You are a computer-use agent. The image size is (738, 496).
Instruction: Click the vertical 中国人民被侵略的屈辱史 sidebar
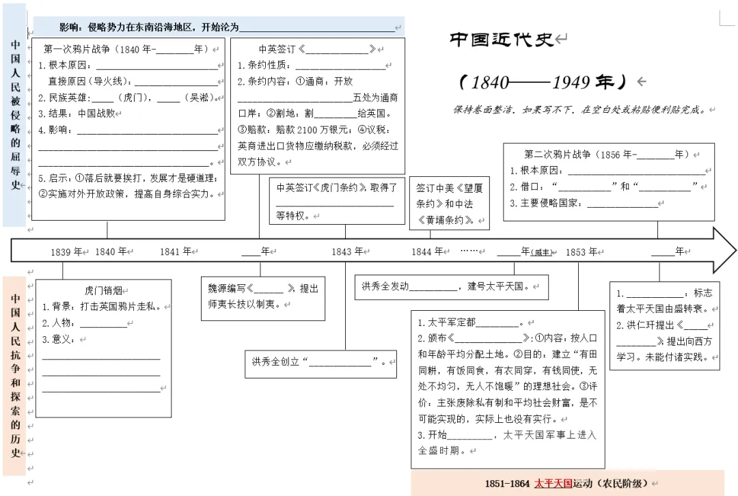pos(16,114)
